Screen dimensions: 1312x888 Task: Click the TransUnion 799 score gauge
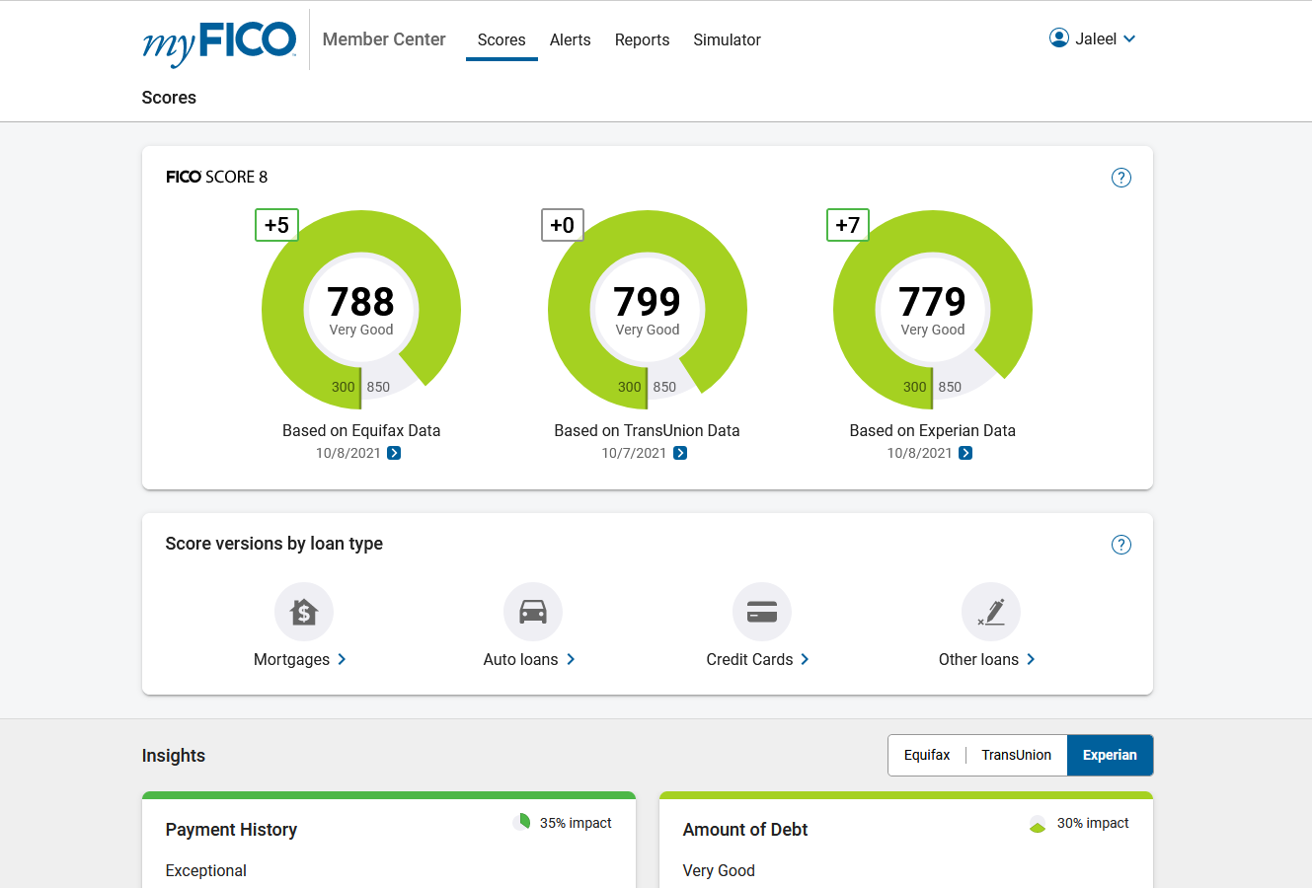click(648, 310)
